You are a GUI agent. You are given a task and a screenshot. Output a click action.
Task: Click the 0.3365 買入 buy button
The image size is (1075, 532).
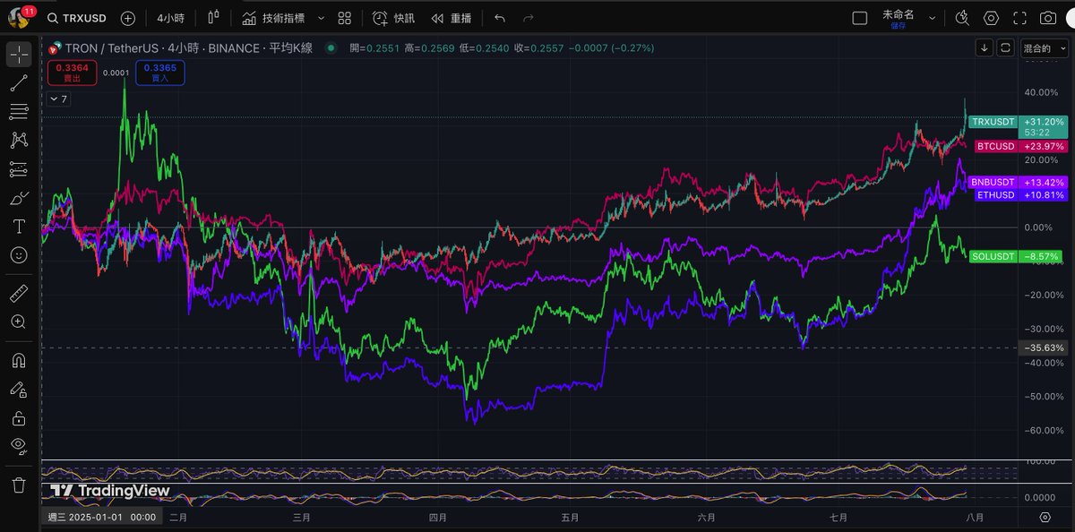[x=160, y=73]
